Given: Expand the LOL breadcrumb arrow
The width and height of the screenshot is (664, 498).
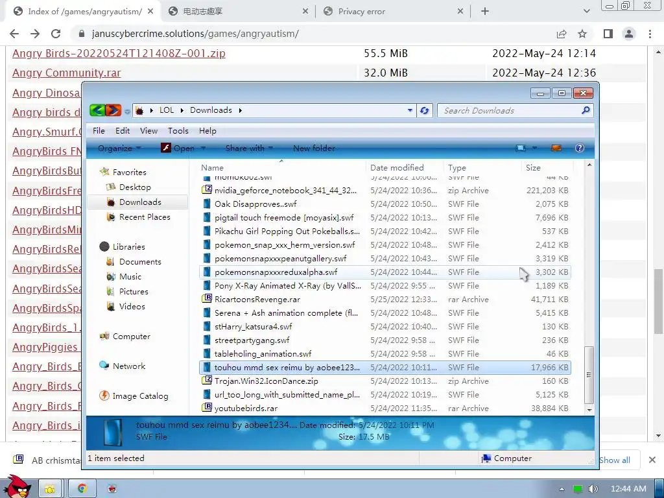Looking at the screenshot, I should [x=182, y=110].
